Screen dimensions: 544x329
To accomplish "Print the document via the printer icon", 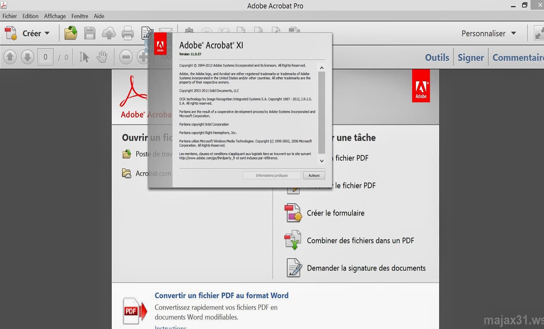I will tap(128, 33).
